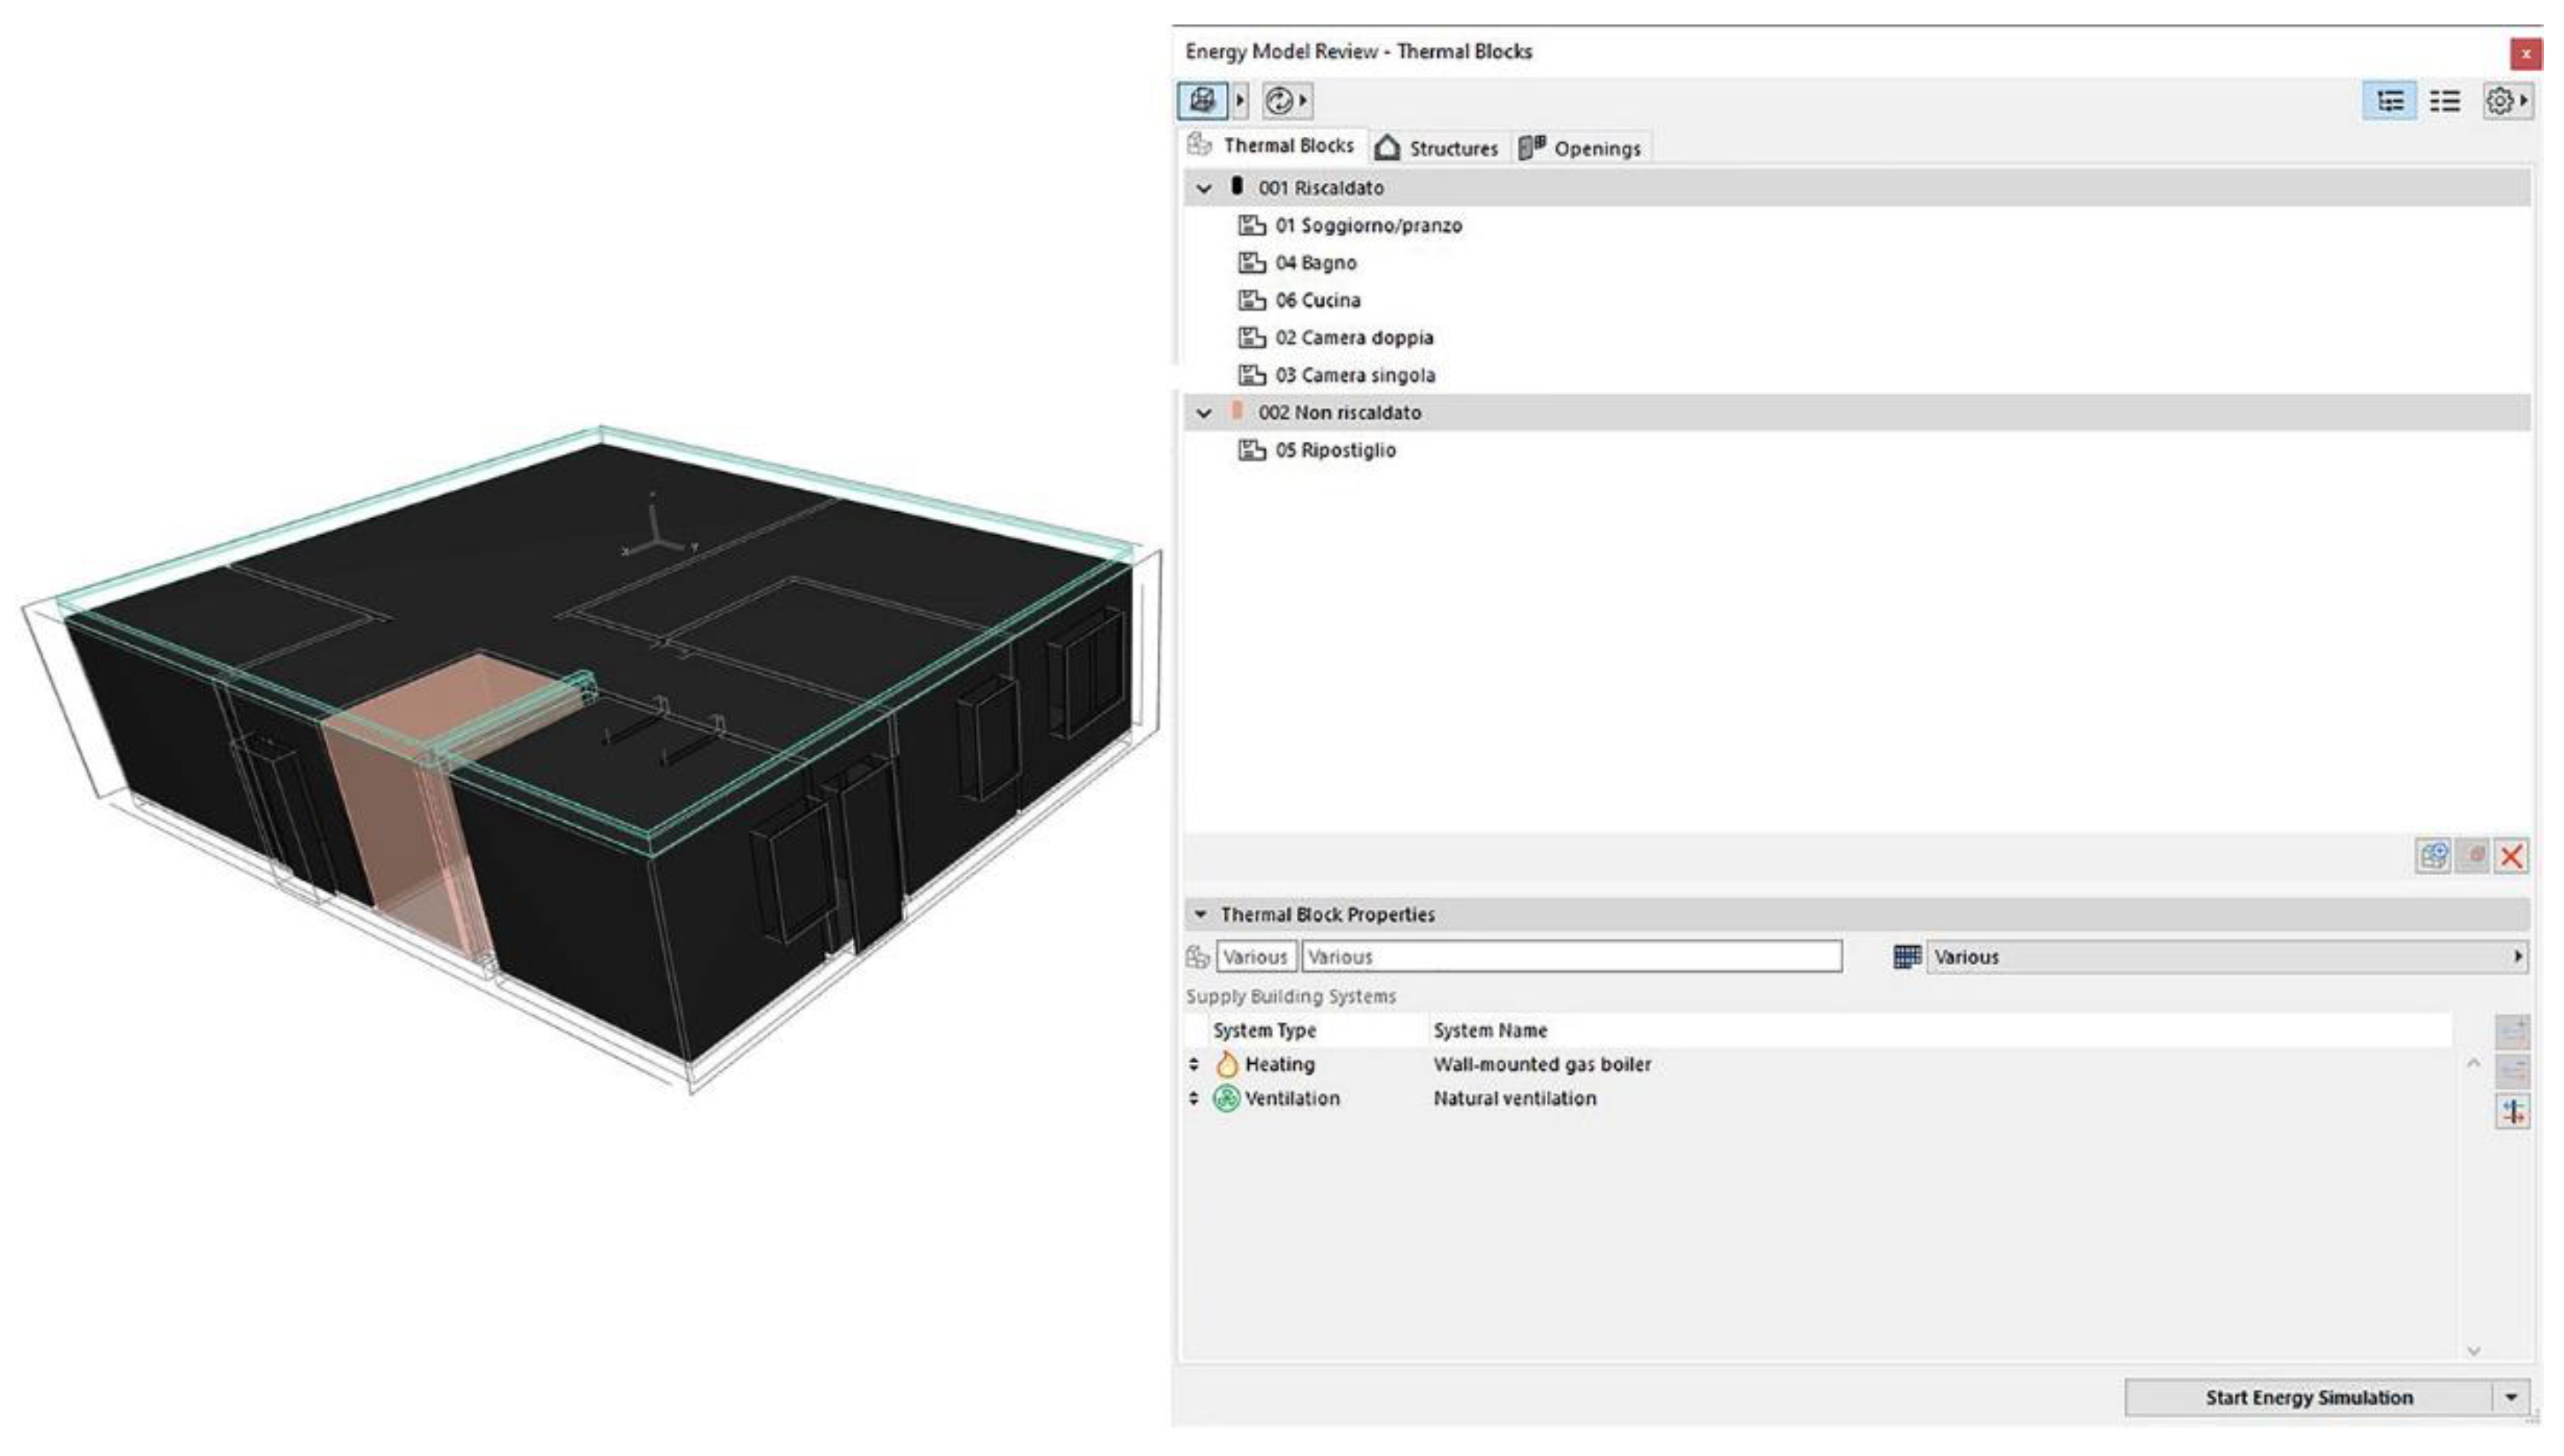Screen dimensions: 2564x1456
Task: Click the 3D model view toolbar icon
Action: tap(1203, 100)
